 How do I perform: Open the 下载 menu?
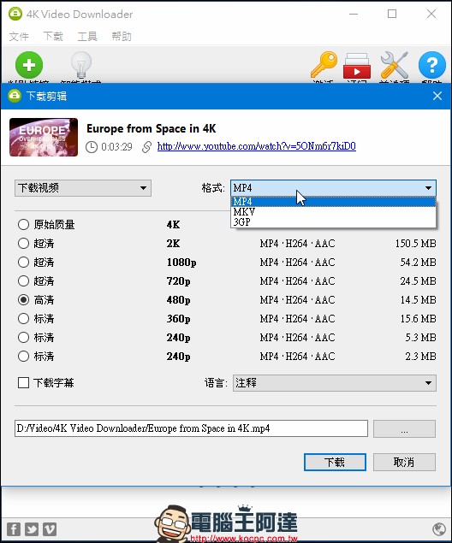pos(53,37)
